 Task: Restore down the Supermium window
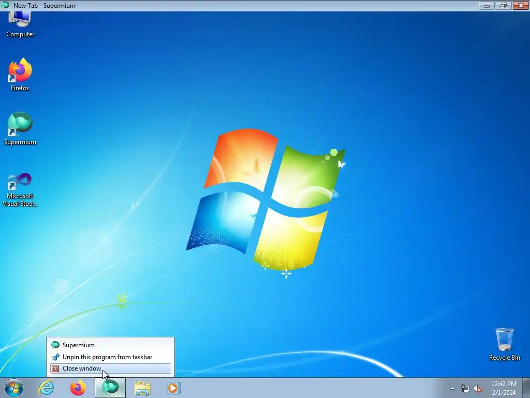click(x=504, y=5)
